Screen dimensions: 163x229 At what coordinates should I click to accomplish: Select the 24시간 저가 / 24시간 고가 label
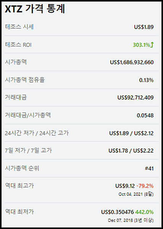tap(37, 133)
